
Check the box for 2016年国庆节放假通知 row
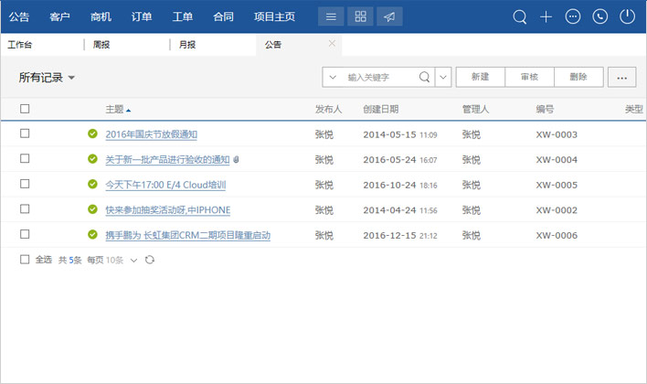click(25, 133)
